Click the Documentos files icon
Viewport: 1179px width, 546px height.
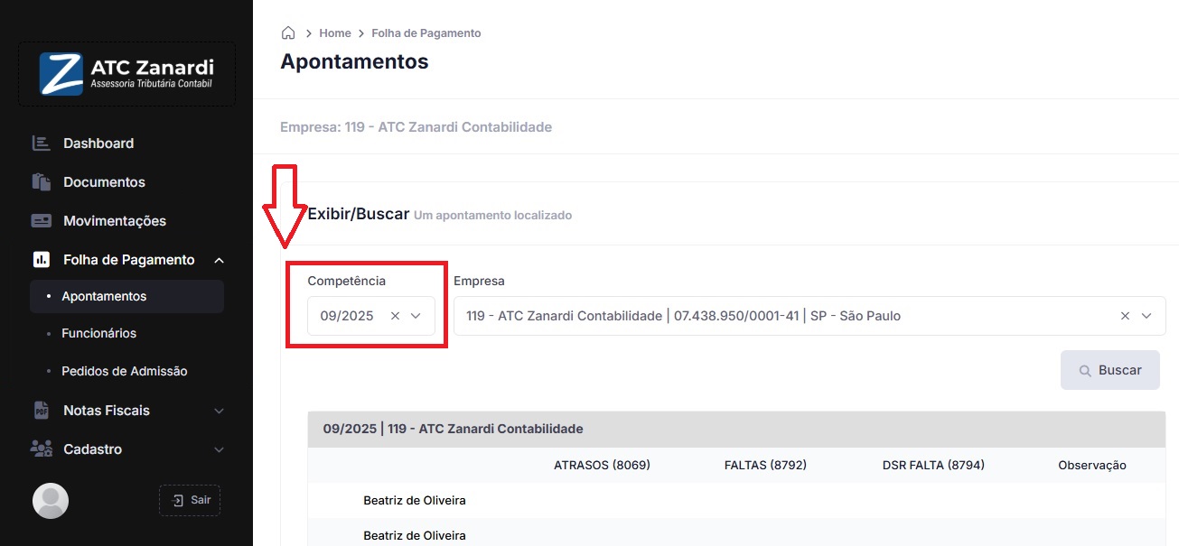tap(41, 182)
